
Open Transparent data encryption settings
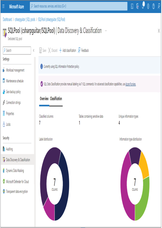click(15, 192)
